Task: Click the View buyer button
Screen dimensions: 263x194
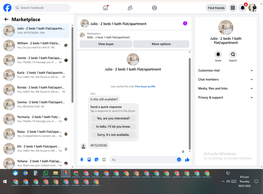Action: [106, 44]
